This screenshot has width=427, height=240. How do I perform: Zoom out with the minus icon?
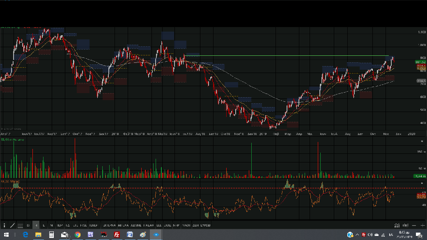coord(414,225)
